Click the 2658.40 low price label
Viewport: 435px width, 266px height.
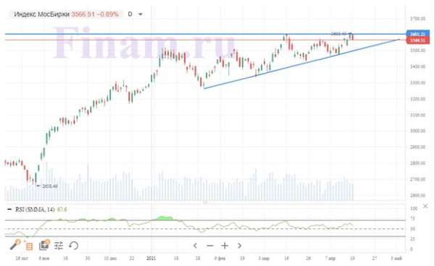click(50, 186)
